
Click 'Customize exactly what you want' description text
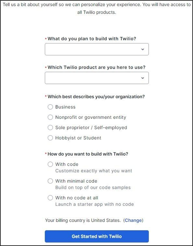(x=94, y=171)
